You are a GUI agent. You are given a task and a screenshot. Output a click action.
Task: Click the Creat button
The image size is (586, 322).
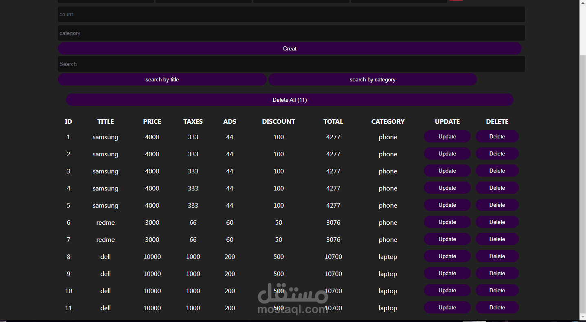point(290,48)
